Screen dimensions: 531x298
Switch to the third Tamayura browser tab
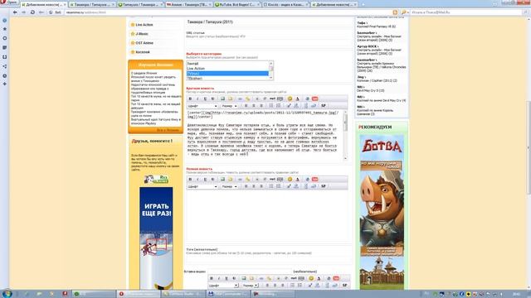point(140,5)
